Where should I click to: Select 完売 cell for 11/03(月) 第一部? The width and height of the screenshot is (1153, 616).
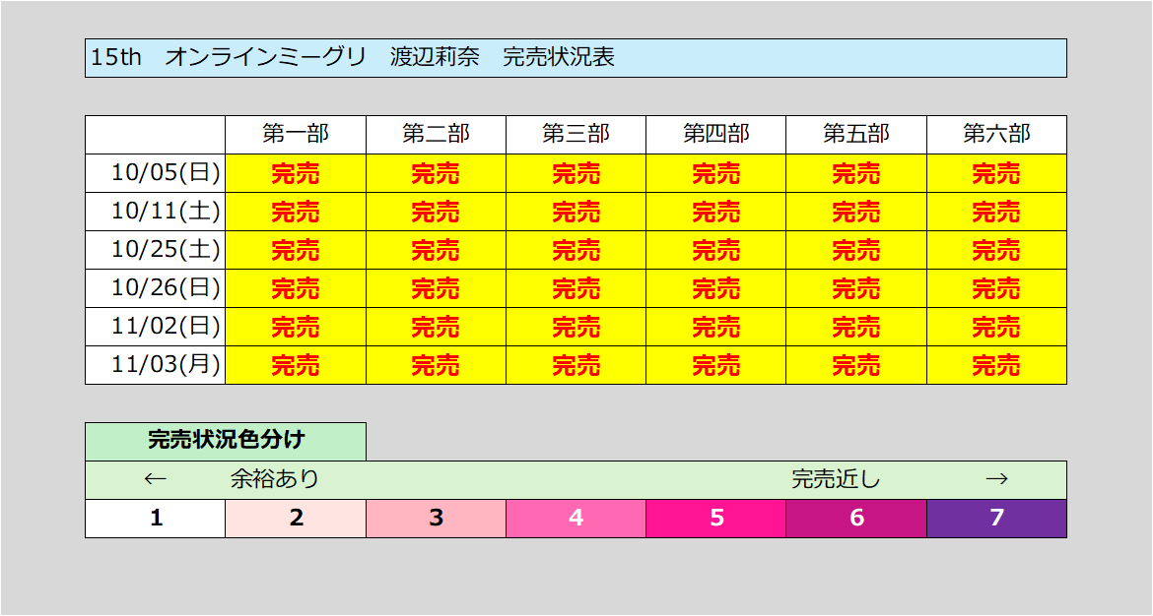pos(296,365)
